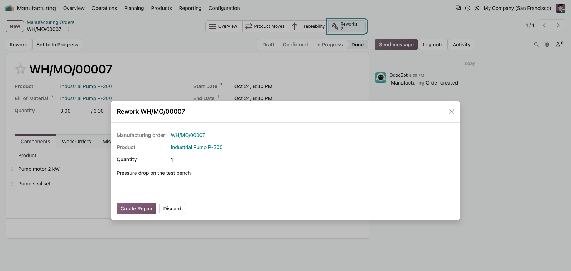Discard the rework dialog
This screenshot has width=571, height=271.
pyautogui.click(x=172, y=209)
